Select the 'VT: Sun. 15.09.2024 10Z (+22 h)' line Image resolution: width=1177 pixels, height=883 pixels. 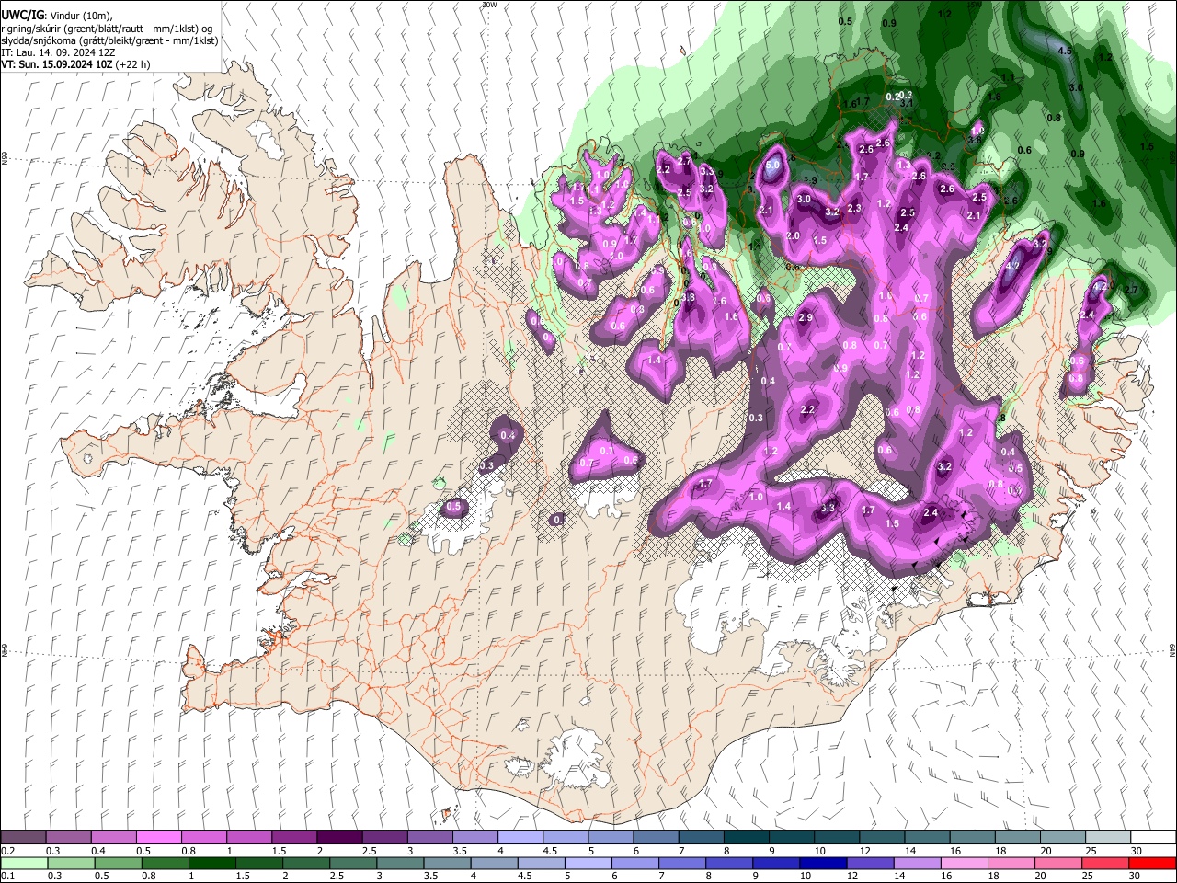pos(75,64)
